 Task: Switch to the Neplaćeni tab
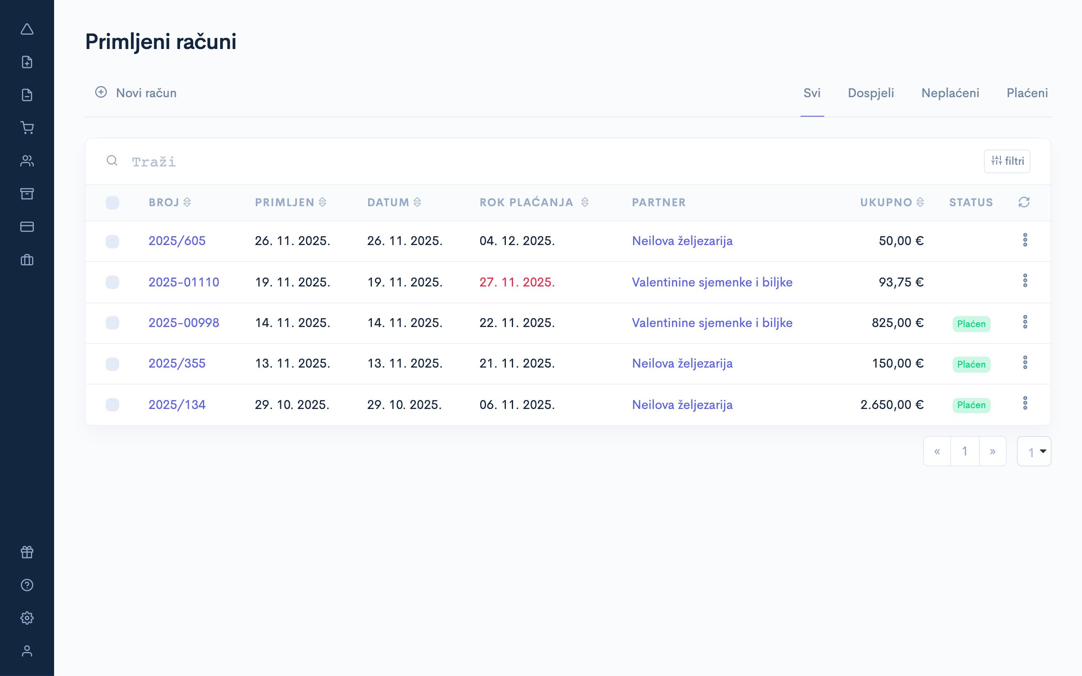point(950,93)
